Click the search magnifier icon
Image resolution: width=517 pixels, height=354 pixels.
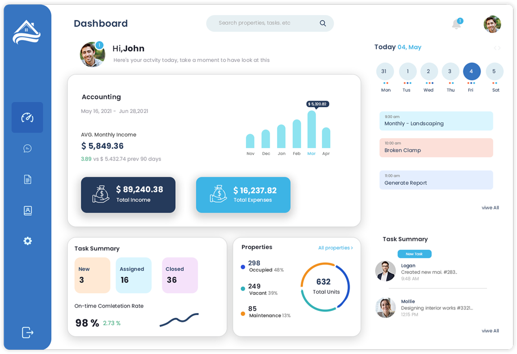pos(323,23)
